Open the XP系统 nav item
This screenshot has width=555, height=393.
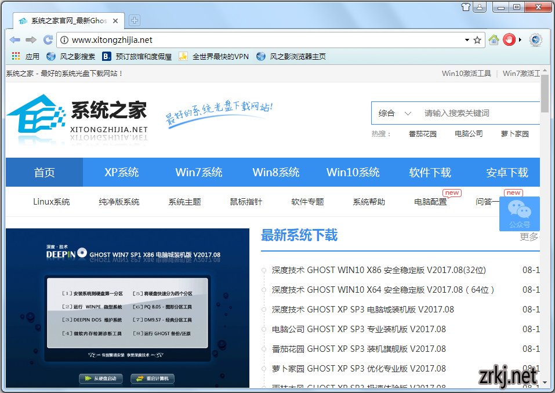point(121,172)
